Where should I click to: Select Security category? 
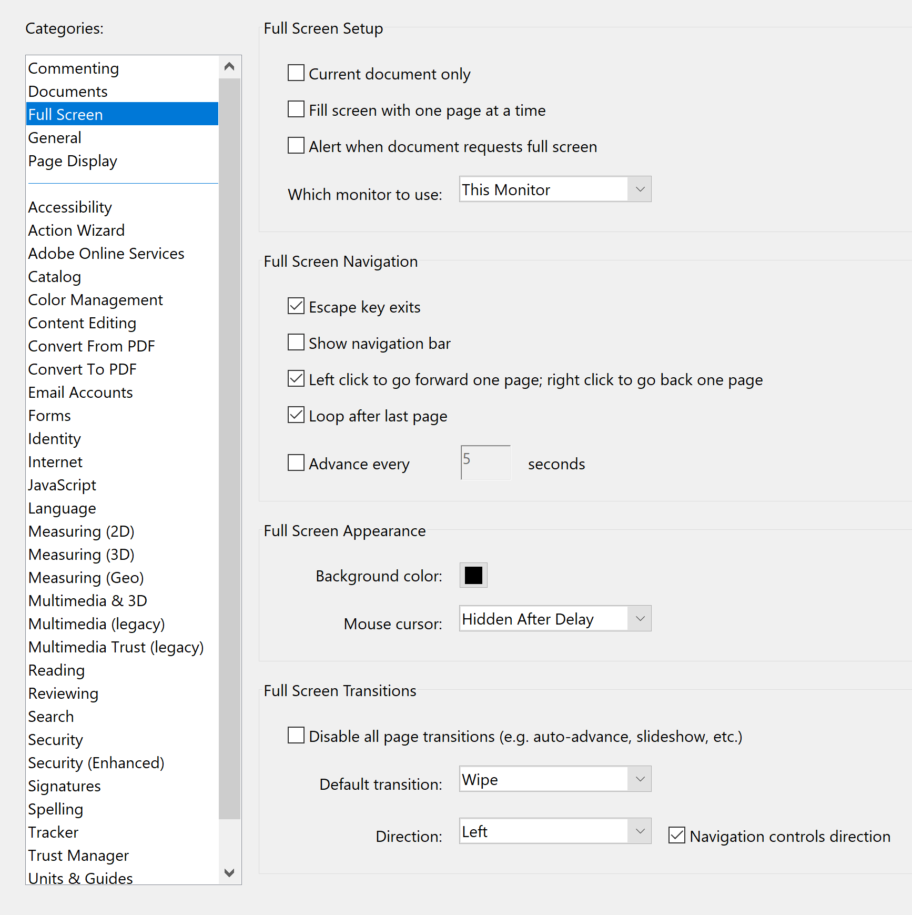[122, 740]
